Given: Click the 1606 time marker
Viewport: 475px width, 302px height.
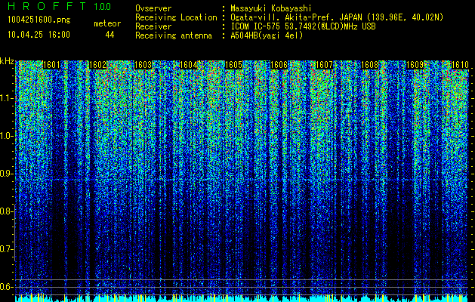Looking at the screenshot, I should coord(279,65).
